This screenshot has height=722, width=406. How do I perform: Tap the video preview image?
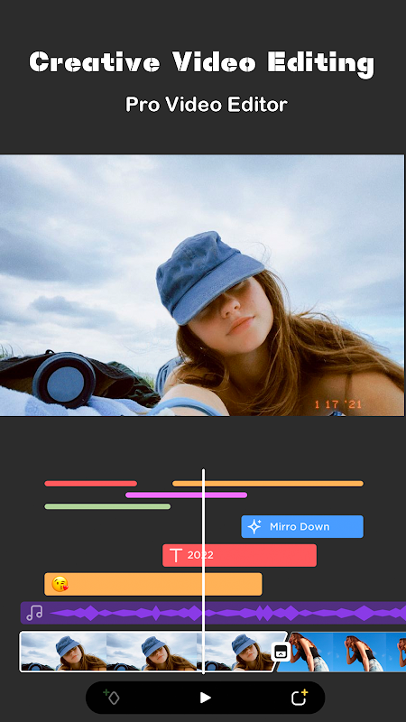[202, 285]
